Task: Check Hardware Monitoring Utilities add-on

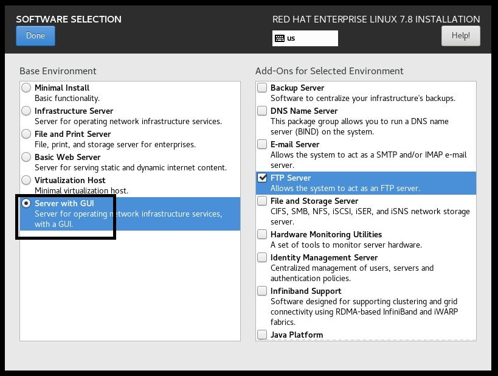Action: (262, 234)
